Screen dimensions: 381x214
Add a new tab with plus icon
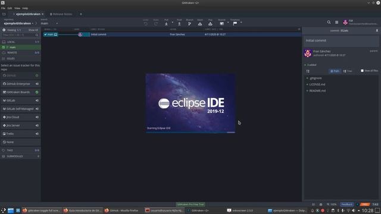click(81, 14)
